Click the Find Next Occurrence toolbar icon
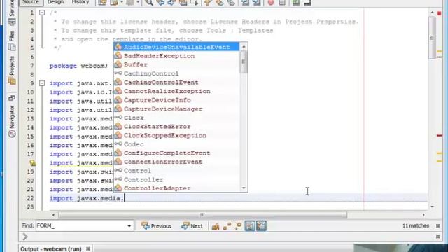 click(x=171, y=3)
